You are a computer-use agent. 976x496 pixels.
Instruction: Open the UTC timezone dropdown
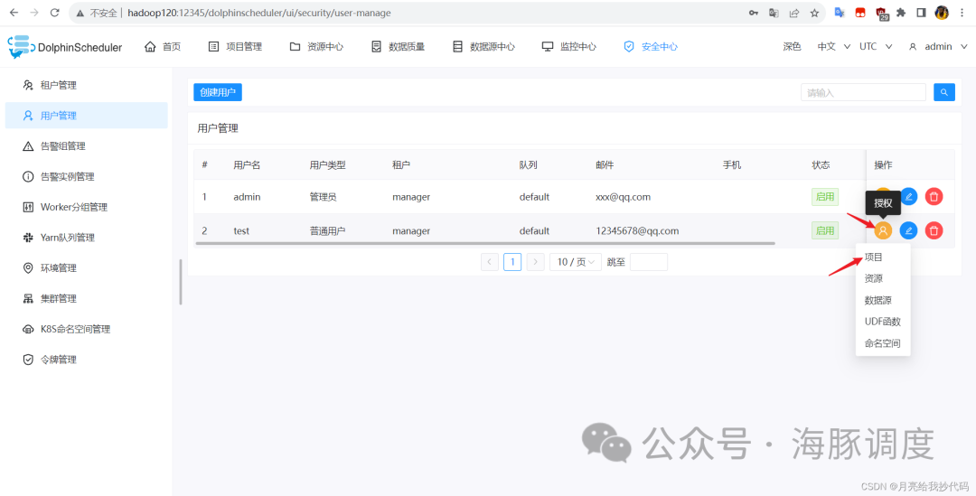[x=876, y=47]
